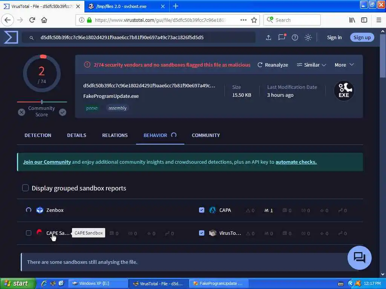Click the Reanalyze button
The image size is (386, 289).
(x=273, y=65)
